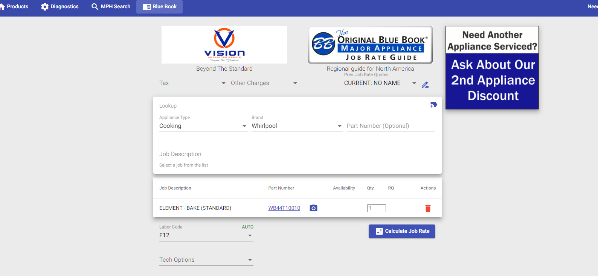Click the Calculate Job Rate button

[x=402, y=231]
